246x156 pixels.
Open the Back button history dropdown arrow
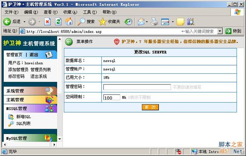(x=25, y=22)
